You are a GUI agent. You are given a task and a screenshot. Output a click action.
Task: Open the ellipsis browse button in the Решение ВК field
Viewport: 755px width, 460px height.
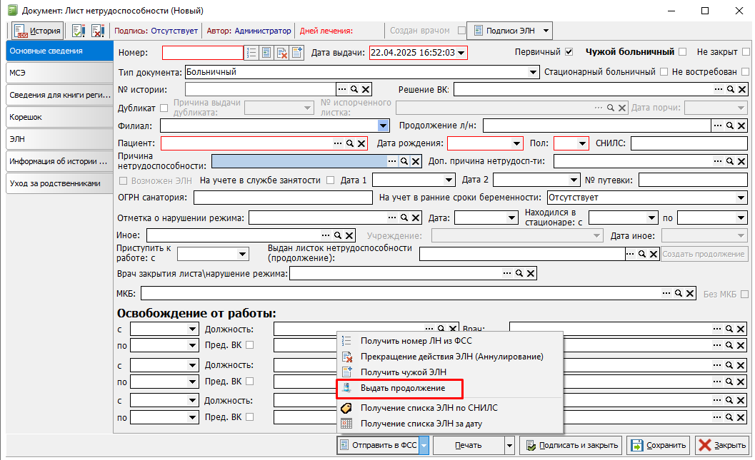[718, 89]
